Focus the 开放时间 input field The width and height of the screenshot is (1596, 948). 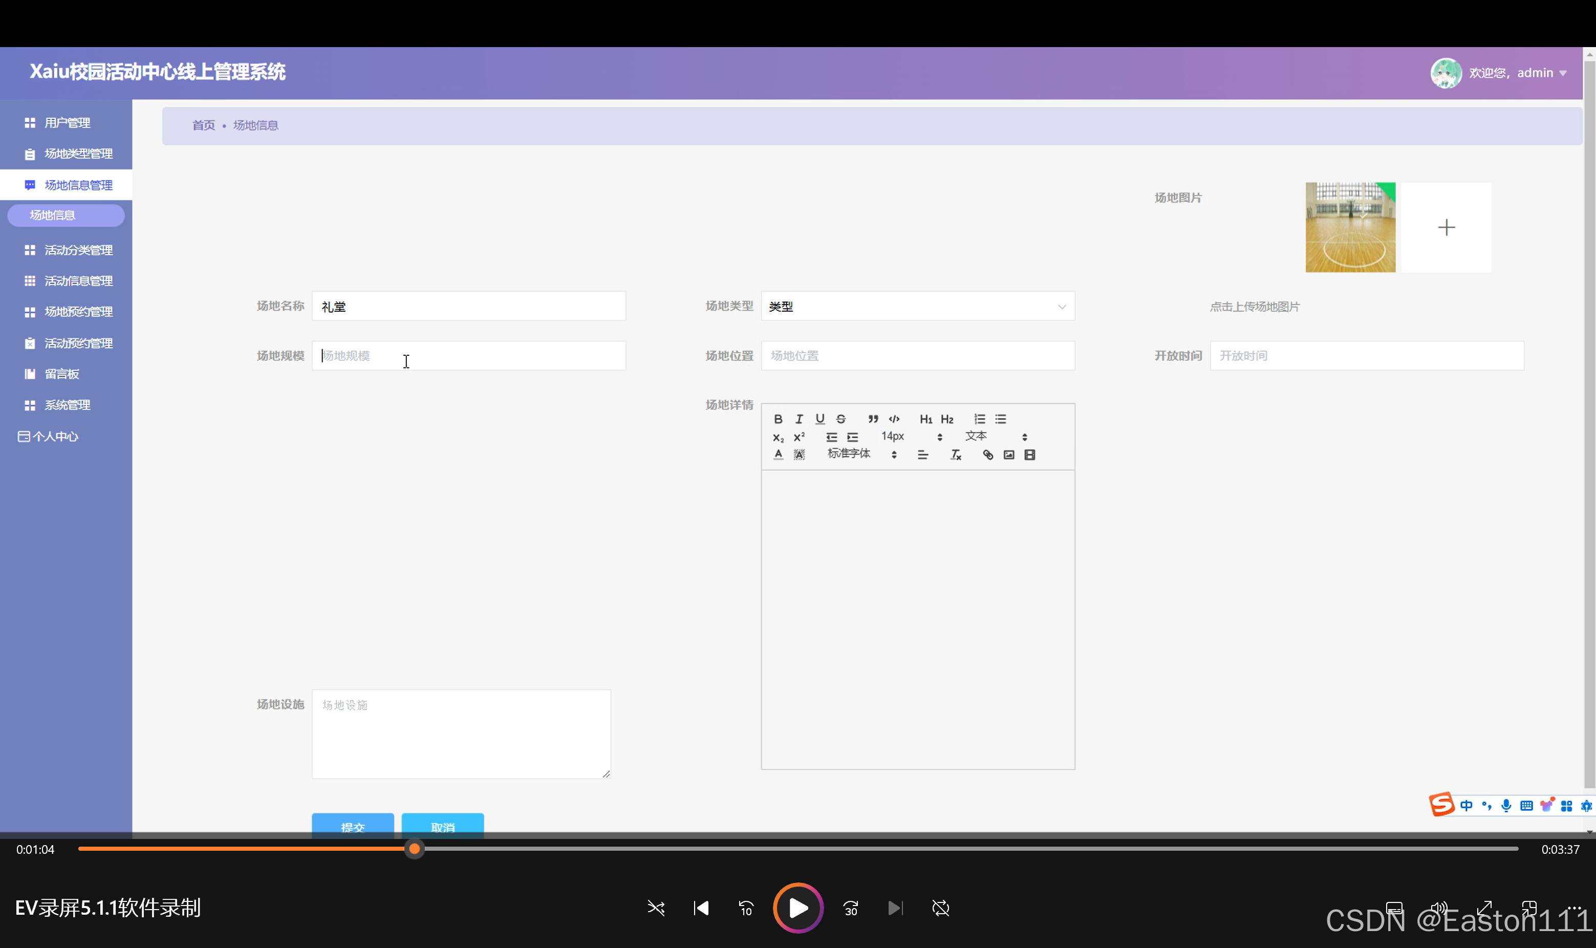point(1367,356)
